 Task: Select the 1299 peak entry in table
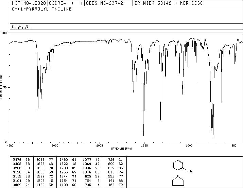click(x=68, y=168)
